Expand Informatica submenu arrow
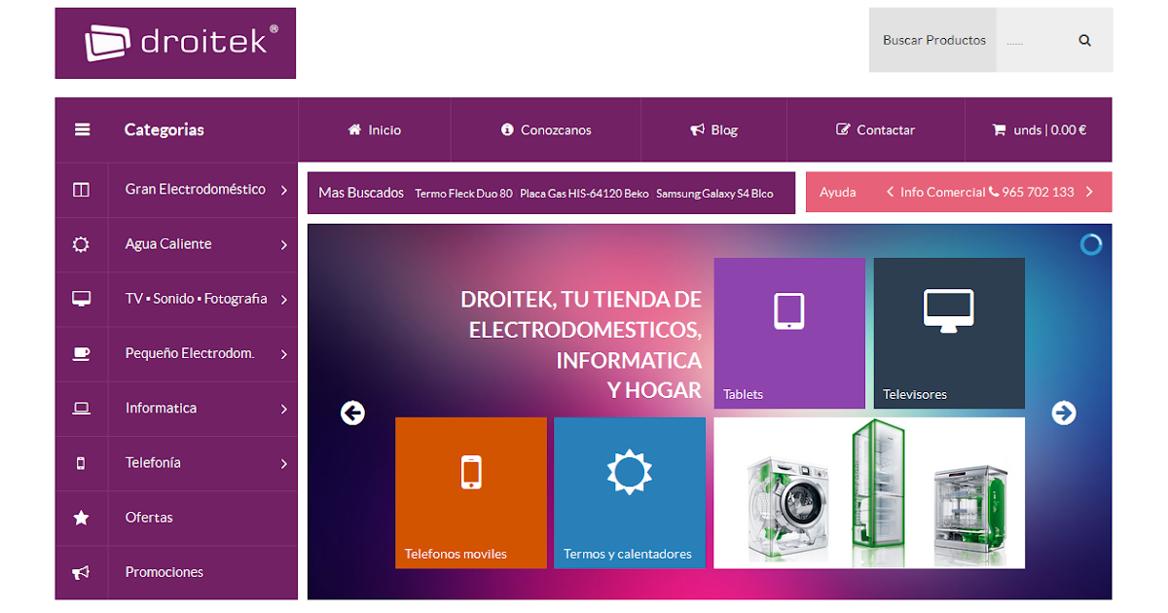 tap(284, 410)
